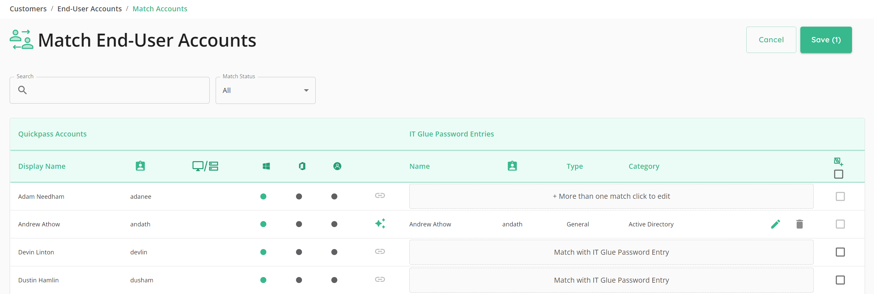Click Devin Linton's green Windows status dot
Screen dimensions: 874x294
[263, 252]
